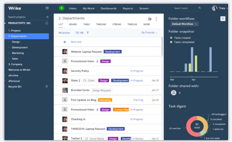232x142 pixels.
Task: Expand the Design subfolder in sidebar
Action: (x=9, y=42)
